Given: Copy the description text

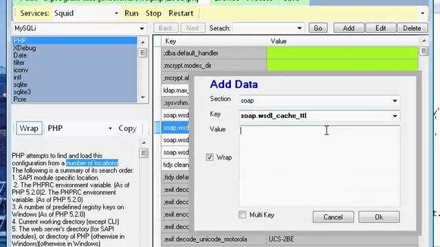Looking at the screenshot, I should (127, 128).
